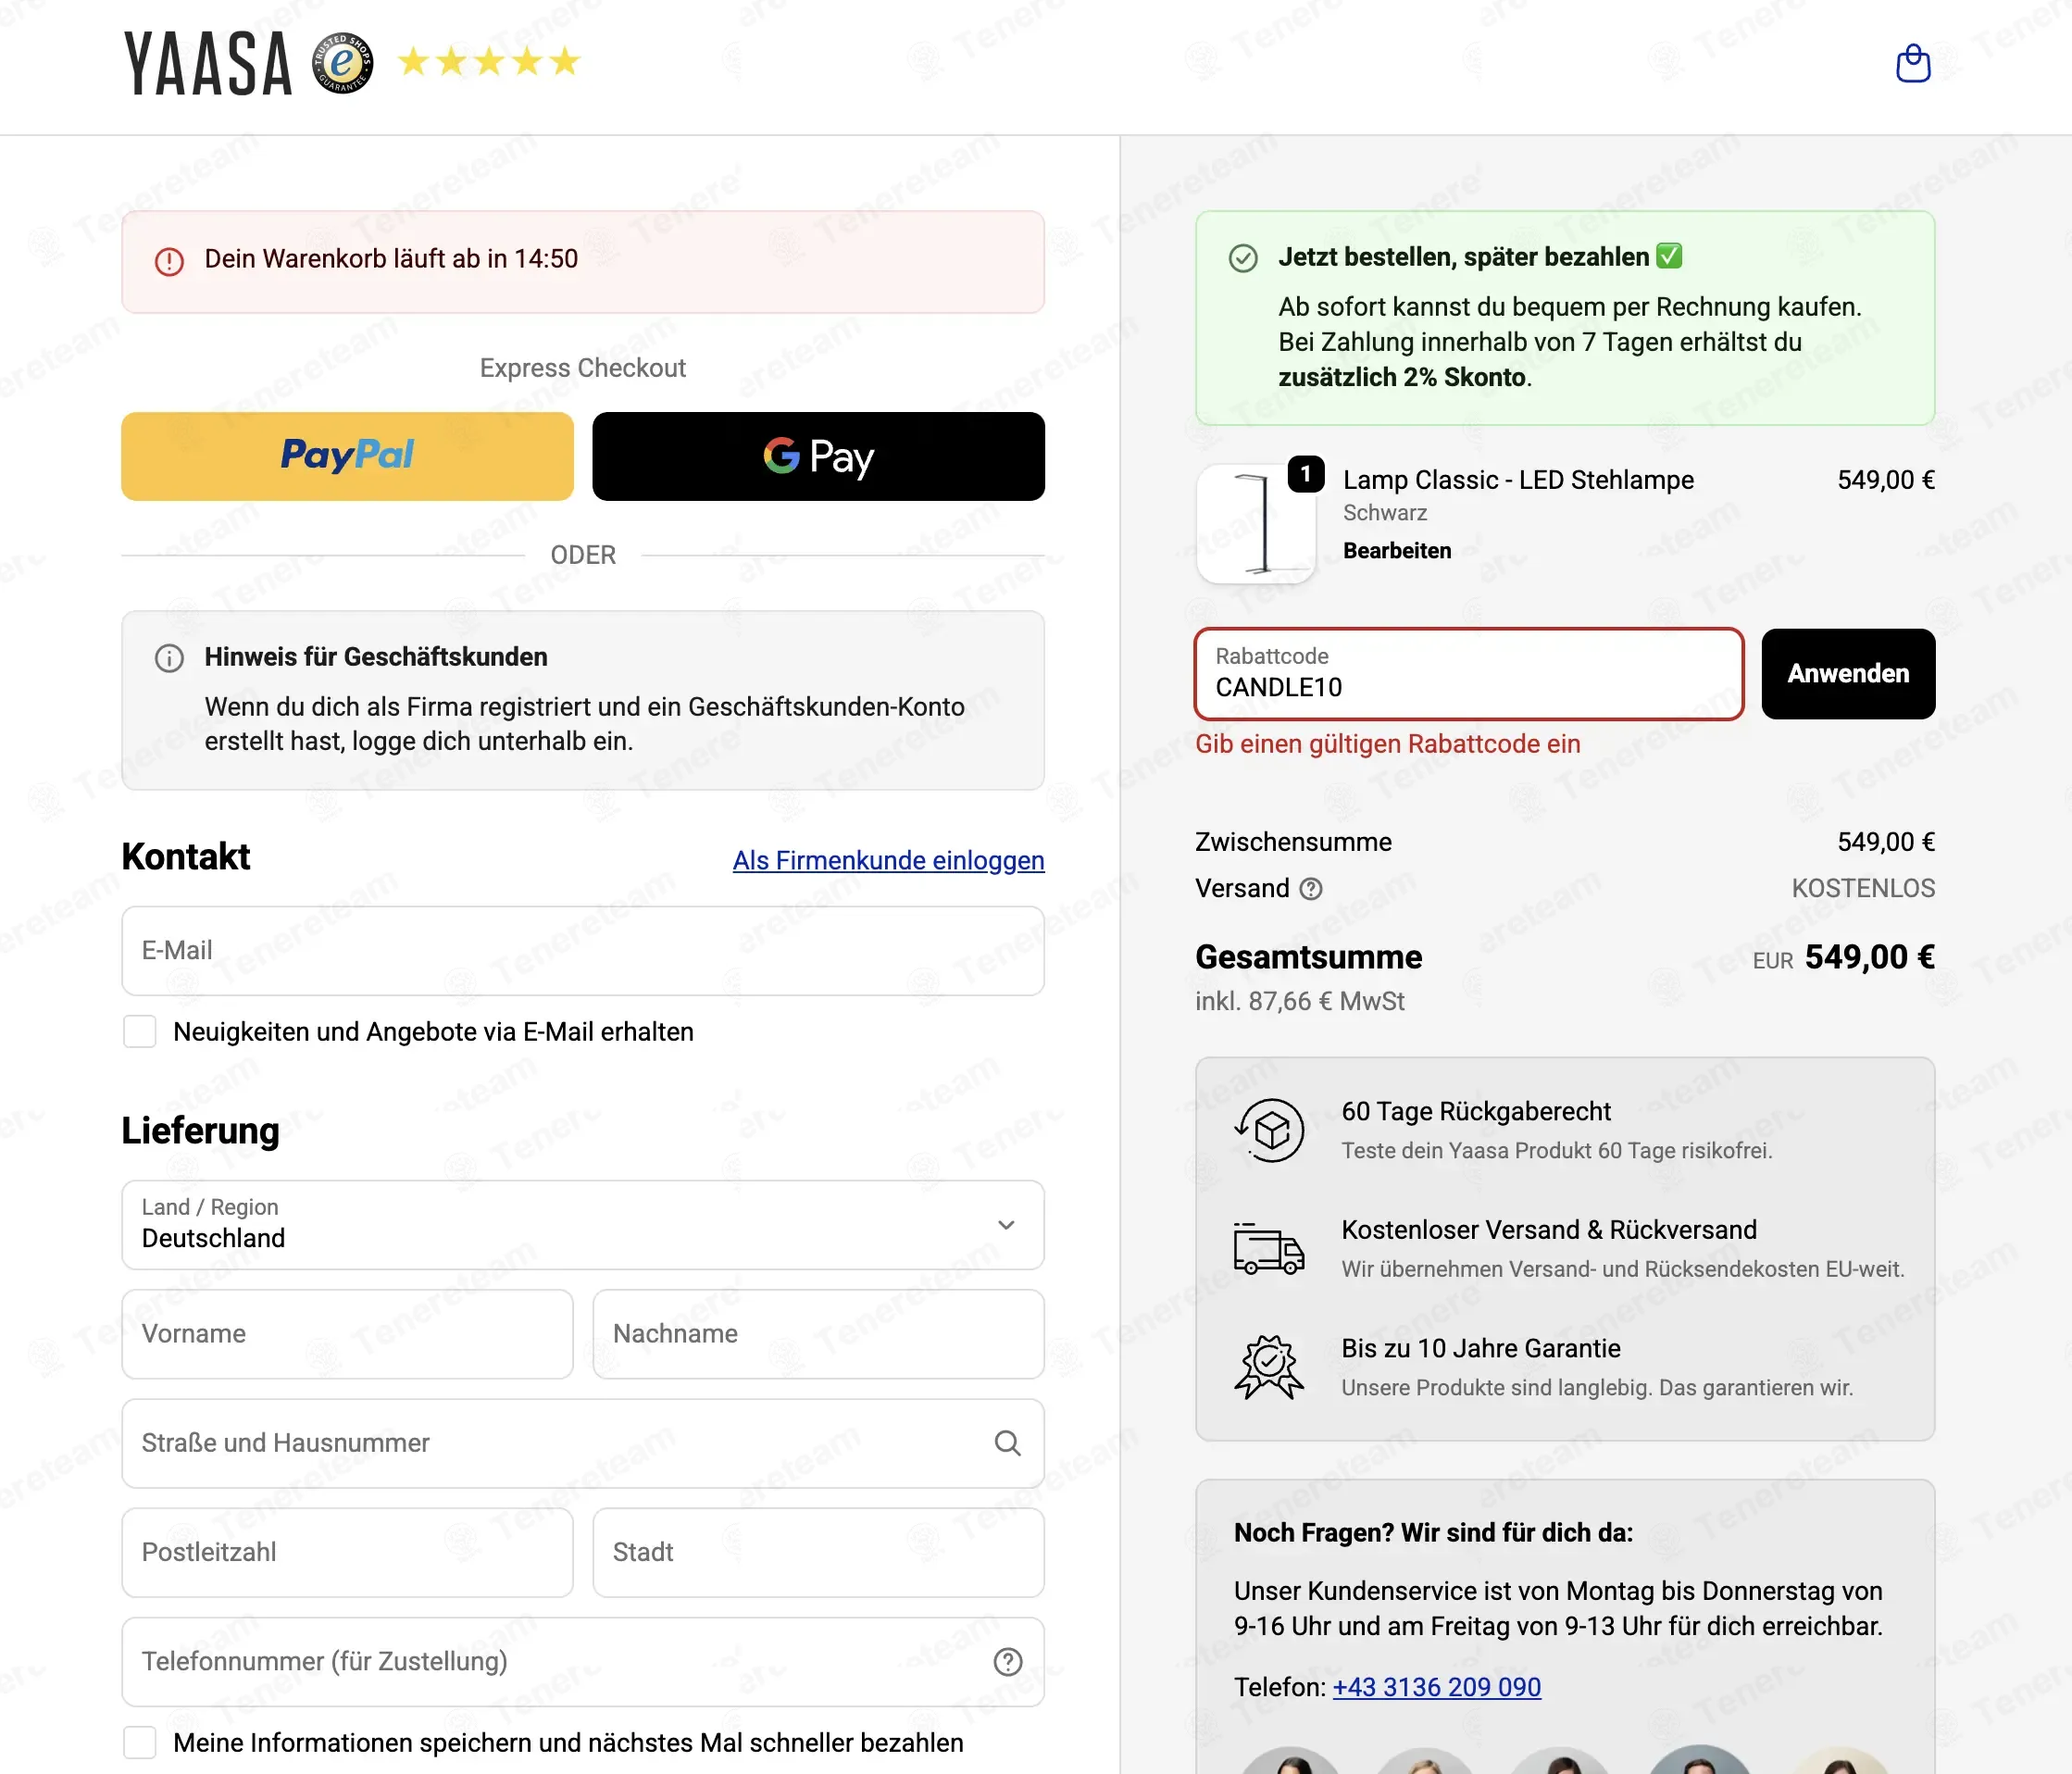Choose Google Pay express checkout
2072x1774 pixels.
click(x=818, y=456)
